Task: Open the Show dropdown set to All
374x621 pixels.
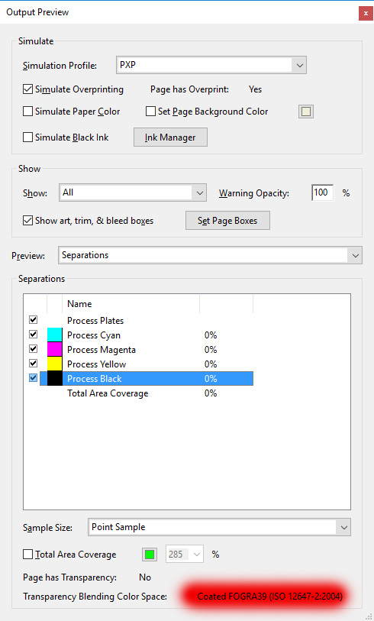Action: [133, 193]
